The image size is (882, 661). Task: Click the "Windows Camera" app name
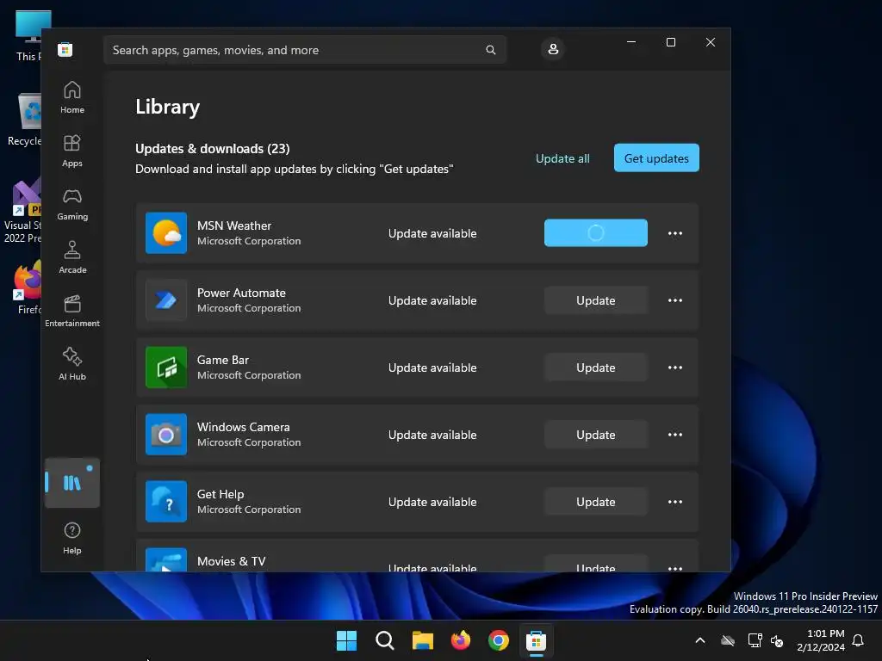coord(244,427)
